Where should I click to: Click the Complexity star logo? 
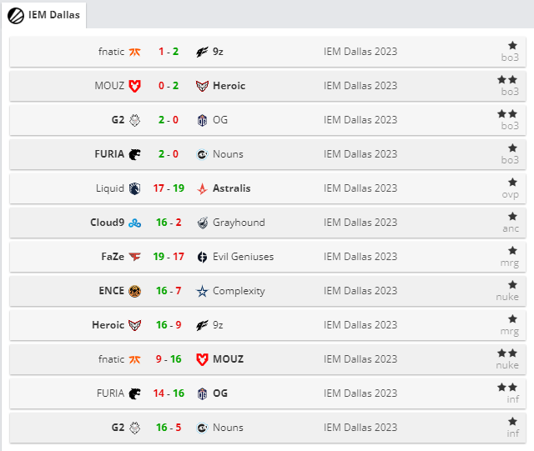[202, 292]
